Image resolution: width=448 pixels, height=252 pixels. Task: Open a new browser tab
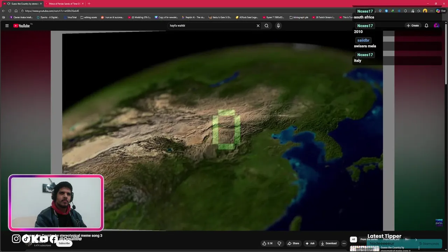point(89,3)
